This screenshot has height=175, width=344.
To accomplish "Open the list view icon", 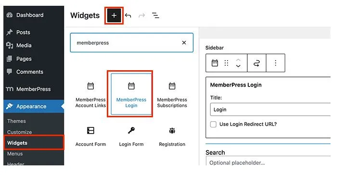I will click(155, 15).
